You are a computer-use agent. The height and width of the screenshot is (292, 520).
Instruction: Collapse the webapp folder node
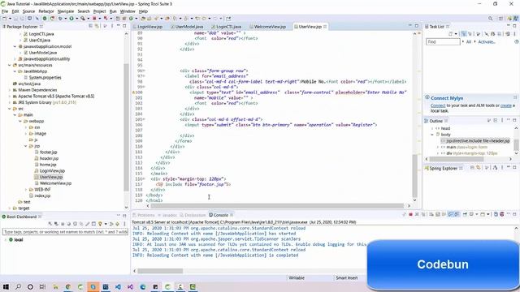point(20,121)
